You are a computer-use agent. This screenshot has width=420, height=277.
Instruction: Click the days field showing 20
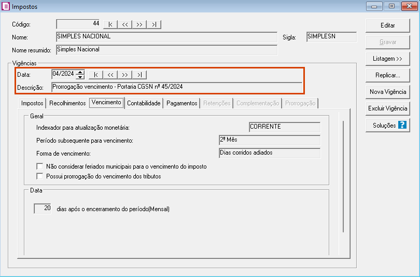(43, 209)
